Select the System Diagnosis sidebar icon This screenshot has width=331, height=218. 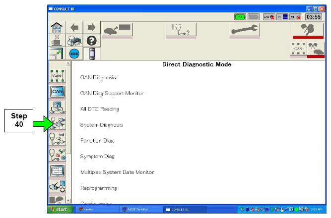[57, 123]
